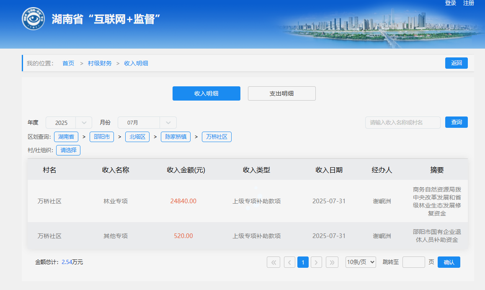The width and height of the screenshot is (485, 290).
Task: Jump to the last page arrow
Action: point(332,262)
